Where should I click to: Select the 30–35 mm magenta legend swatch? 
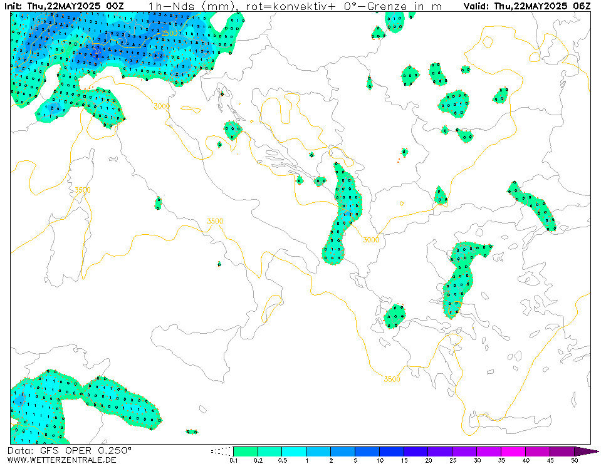489,451
